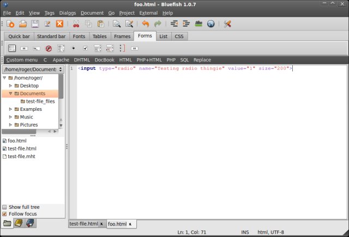Image resolution: width=349 pixels, height=237 pixels.
Task: Switch to the file browser side panel tab
Action: click(x=7, y=223)
